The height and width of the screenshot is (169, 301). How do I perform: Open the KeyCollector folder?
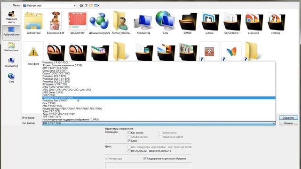pyautogui.click(x=231, y=23)
